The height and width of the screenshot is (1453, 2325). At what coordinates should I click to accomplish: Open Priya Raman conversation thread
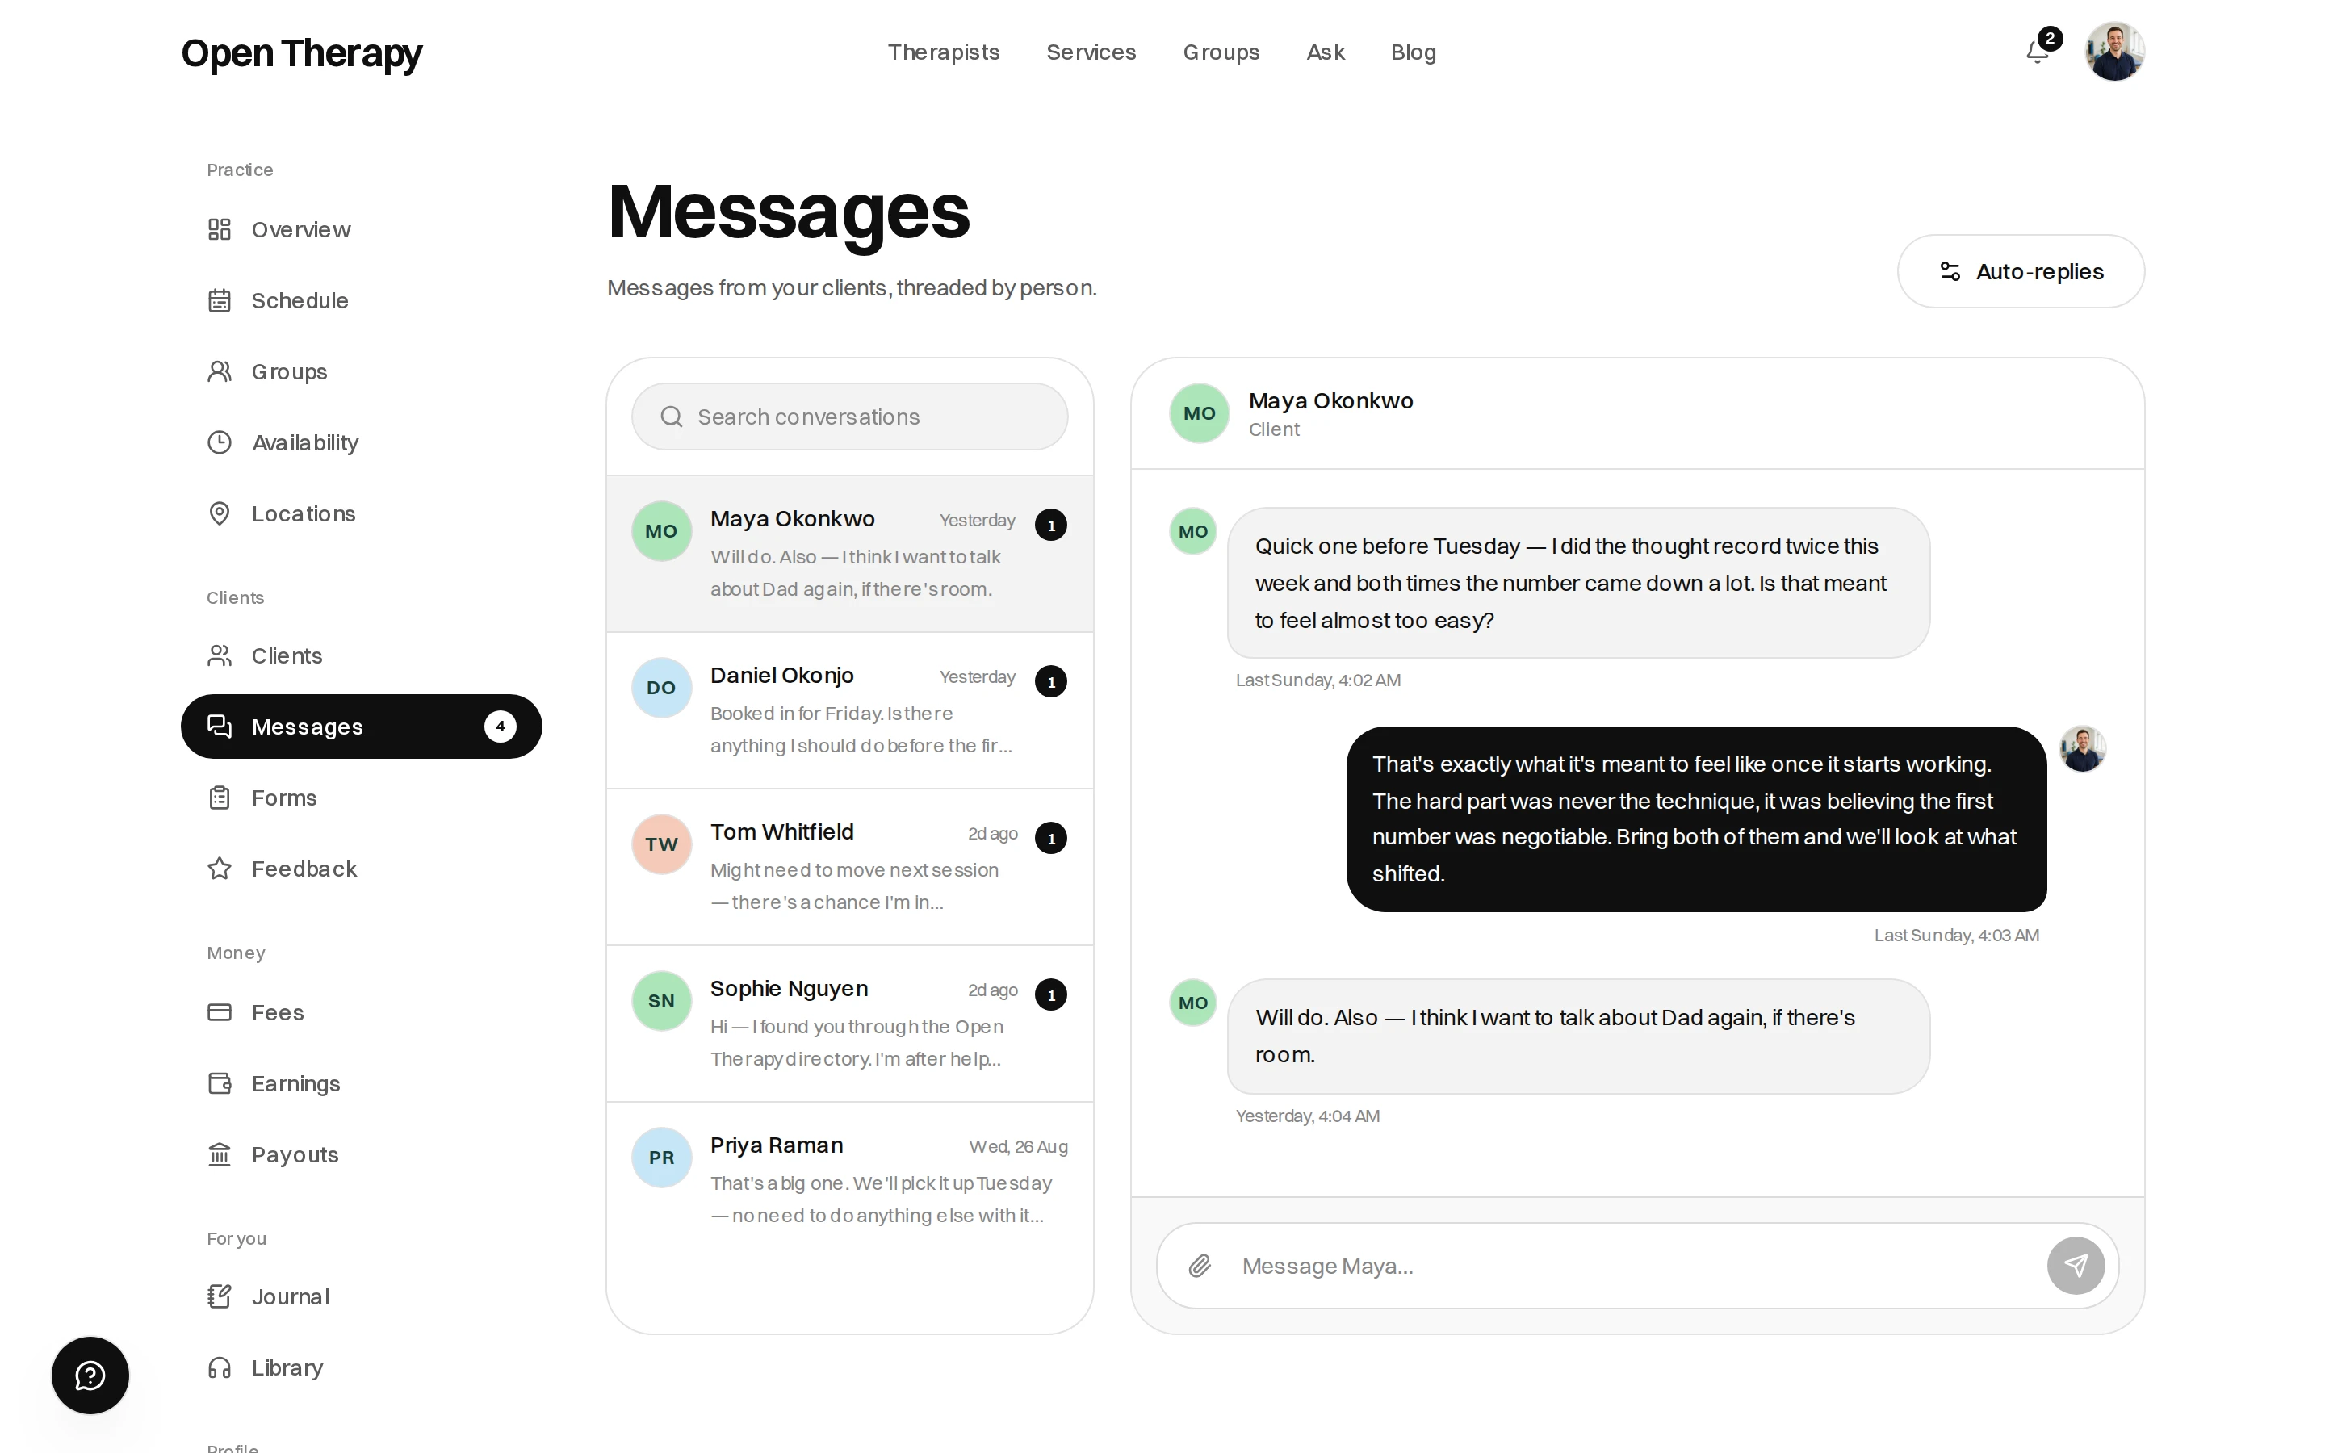click(x=849, y=1180)
